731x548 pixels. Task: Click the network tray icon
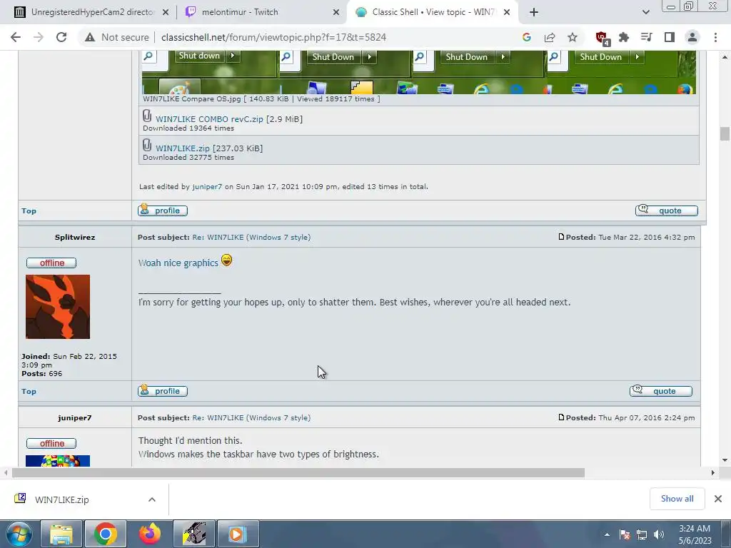tap(642, 534)
